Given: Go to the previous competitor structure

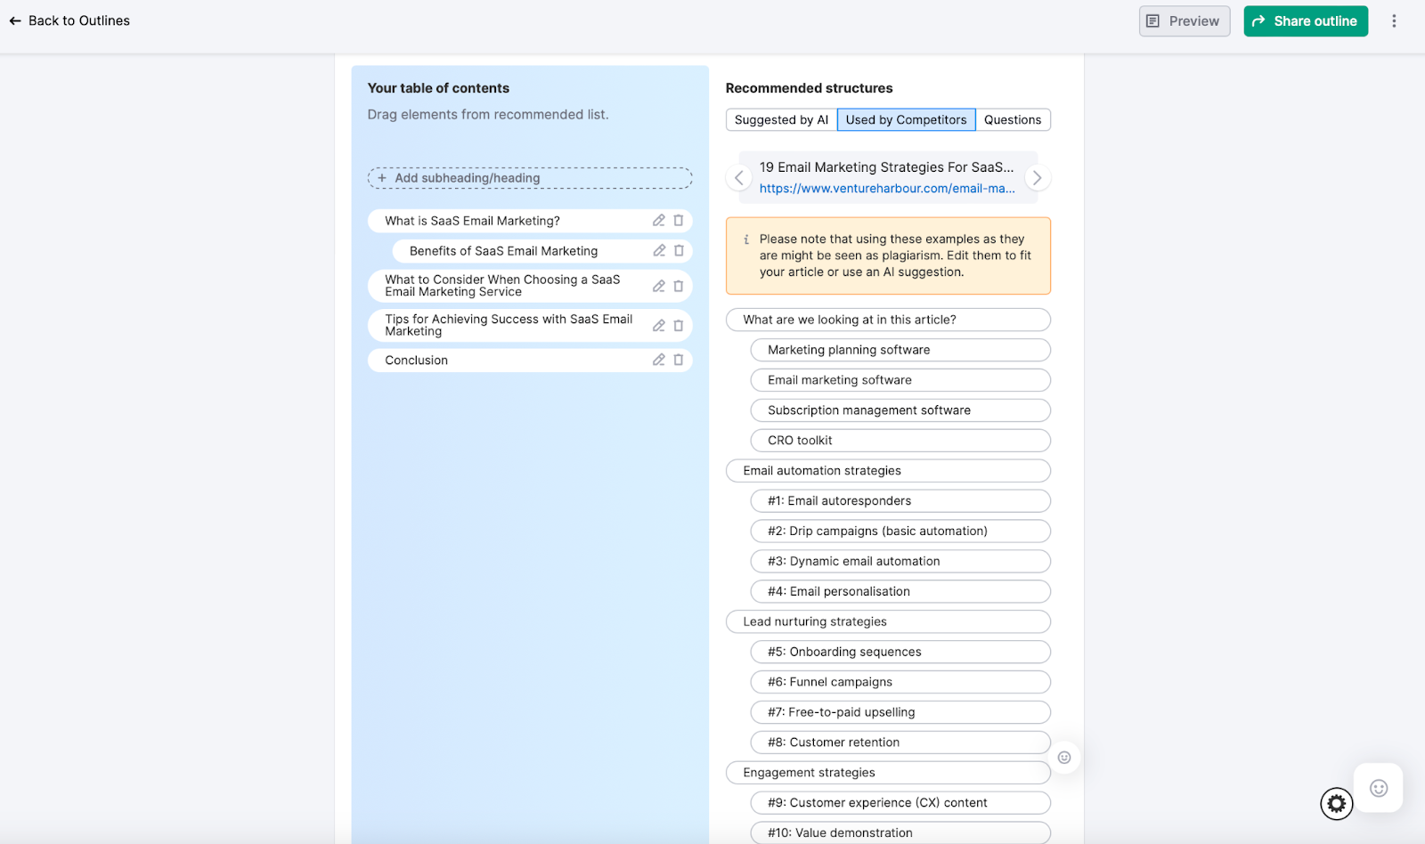Looking at the screenshot, I should tap(738, 178).
